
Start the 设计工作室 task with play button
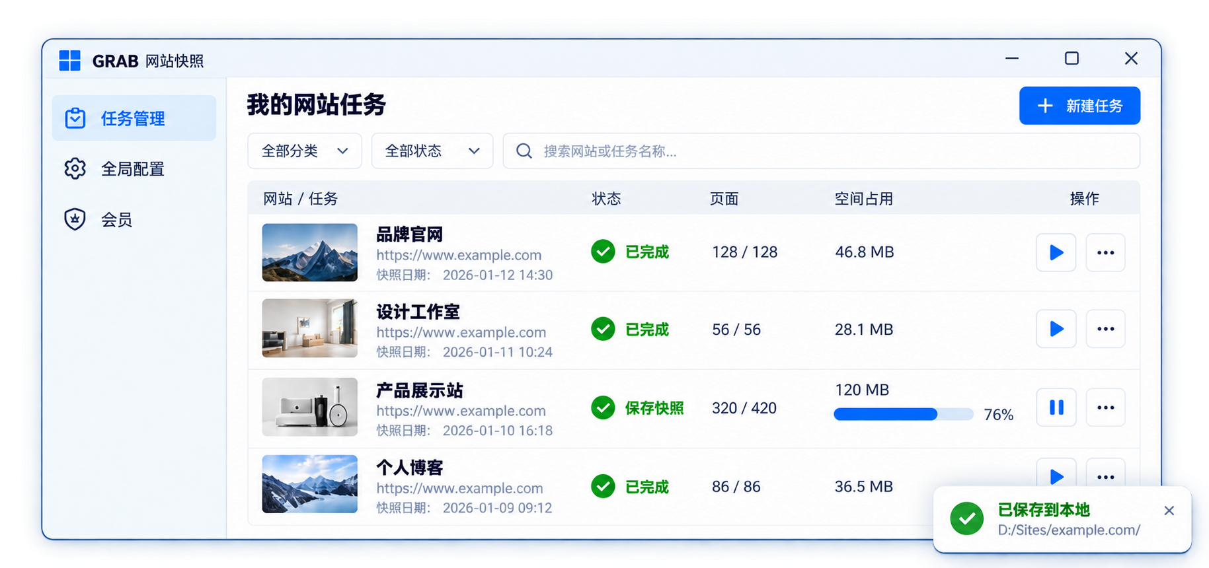(1056, 329)
